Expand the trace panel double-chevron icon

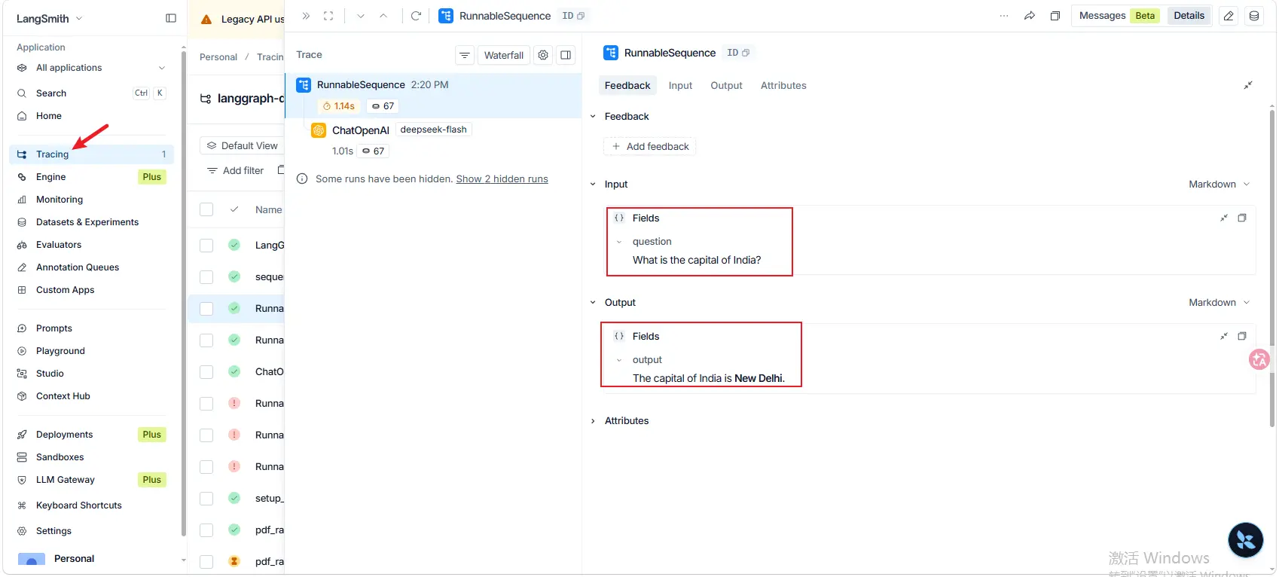point(306,16)
